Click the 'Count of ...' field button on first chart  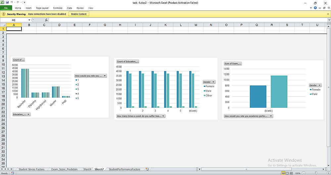[19, 60]
